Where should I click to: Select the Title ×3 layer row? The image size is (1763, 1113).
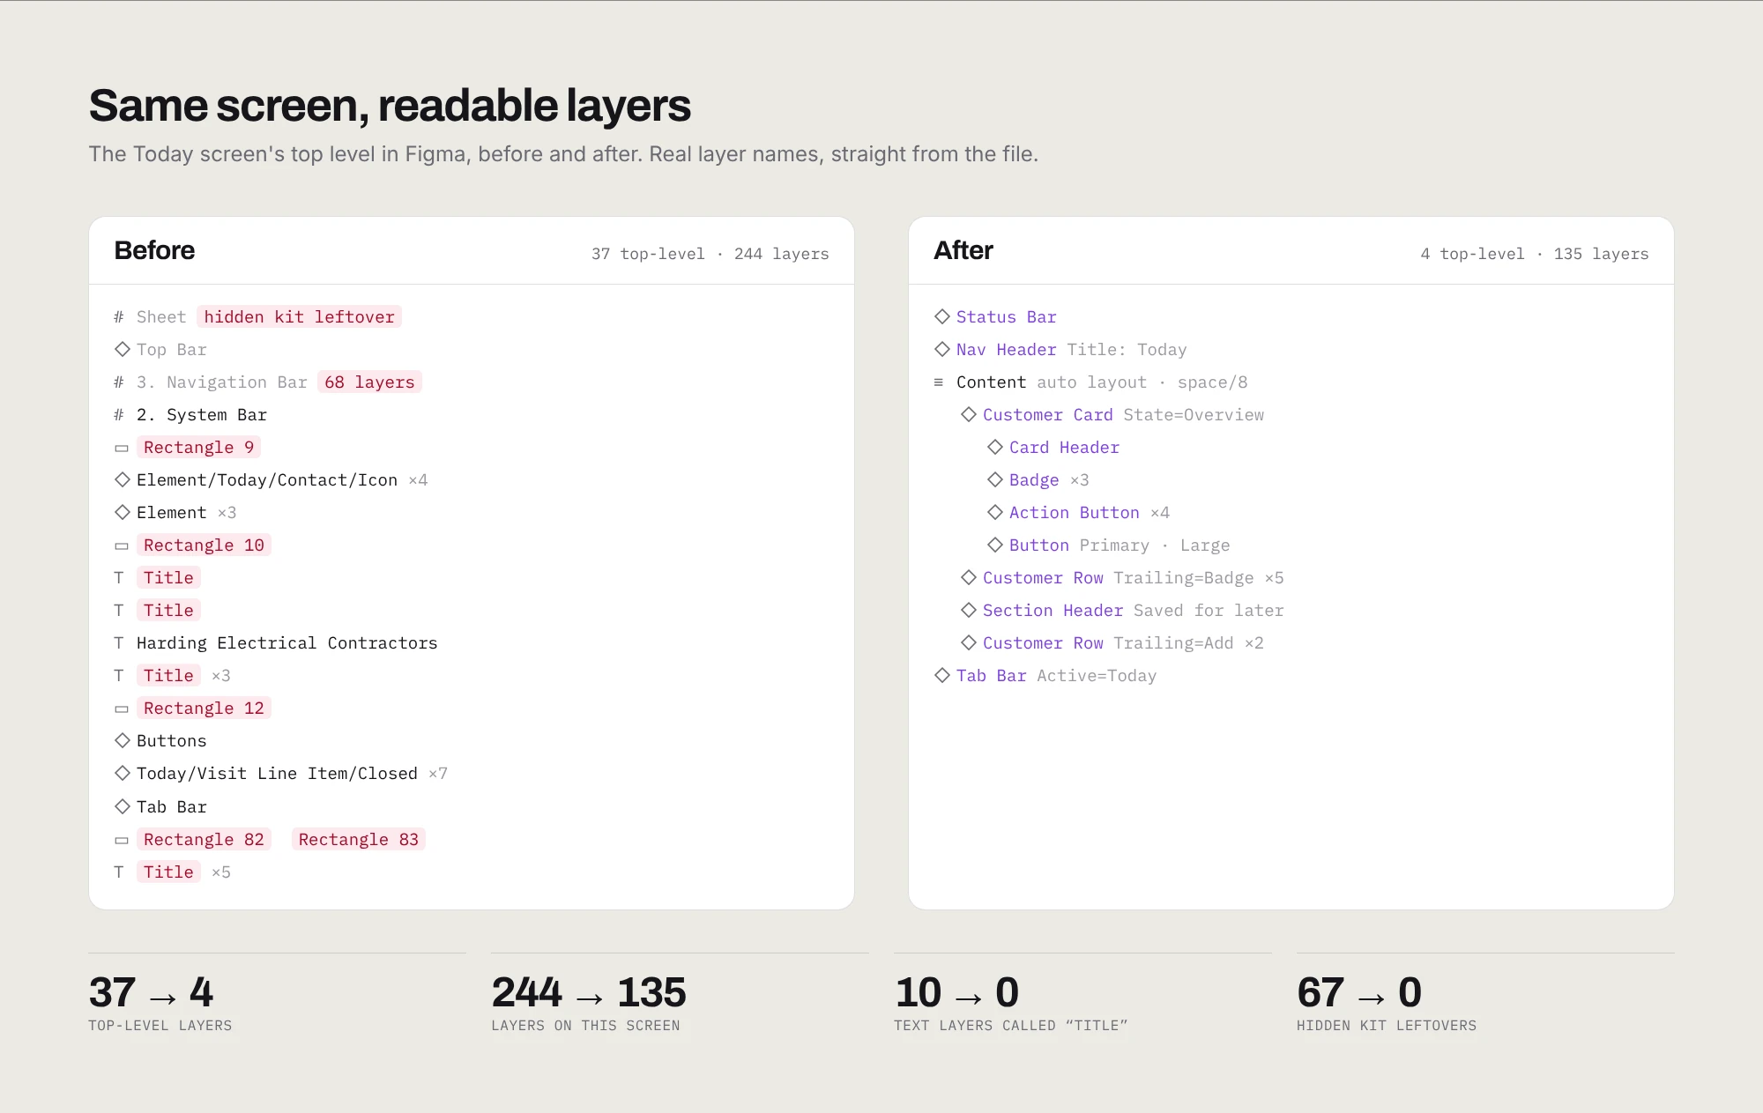pos(173,676)
